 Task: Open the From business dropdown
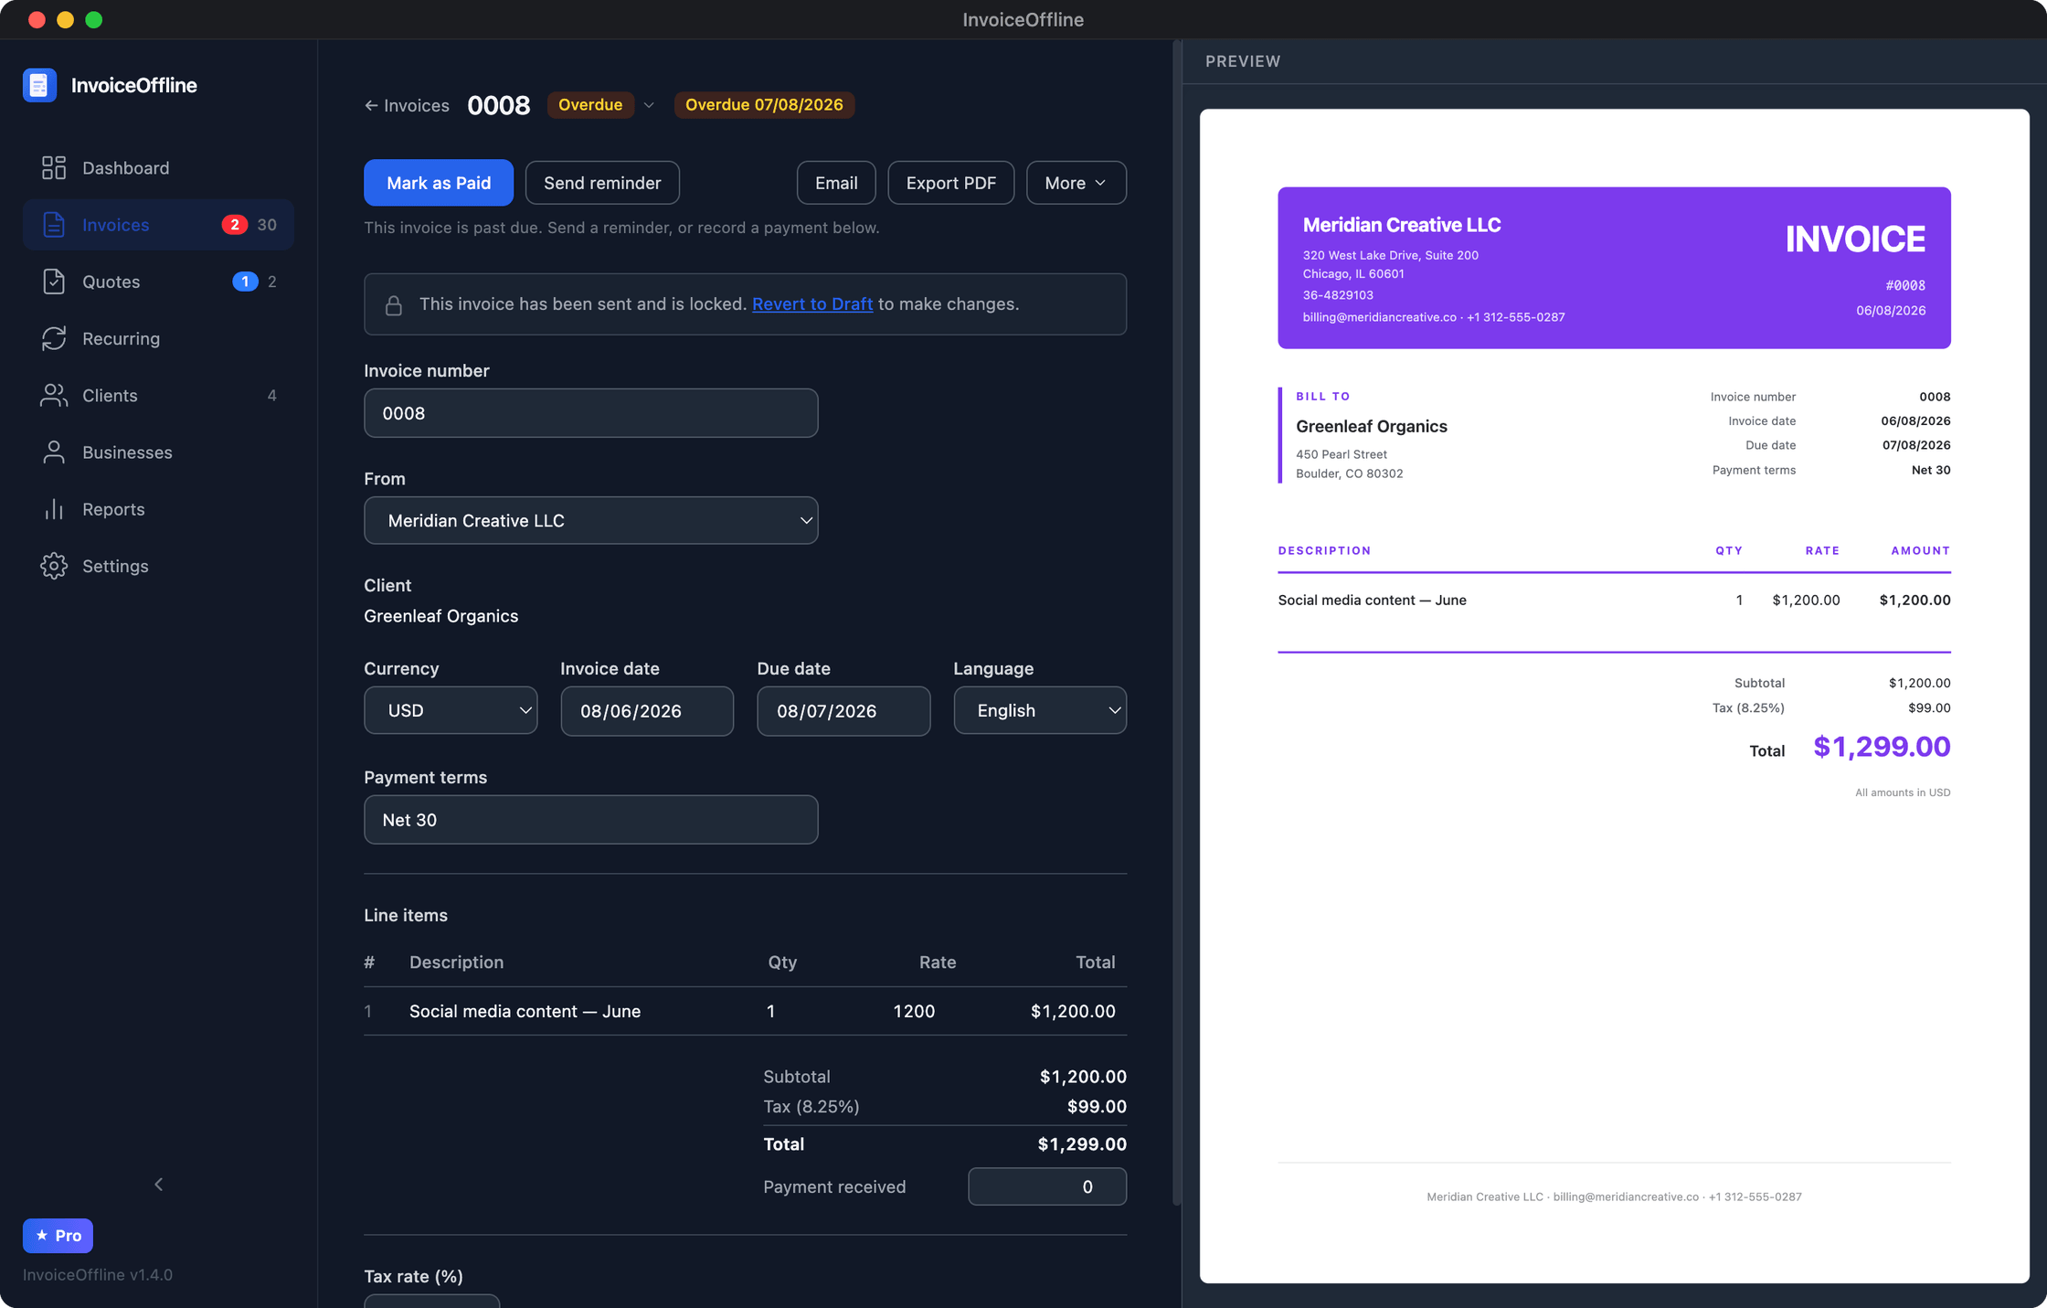pyautogui.click(x=591, y=520)
